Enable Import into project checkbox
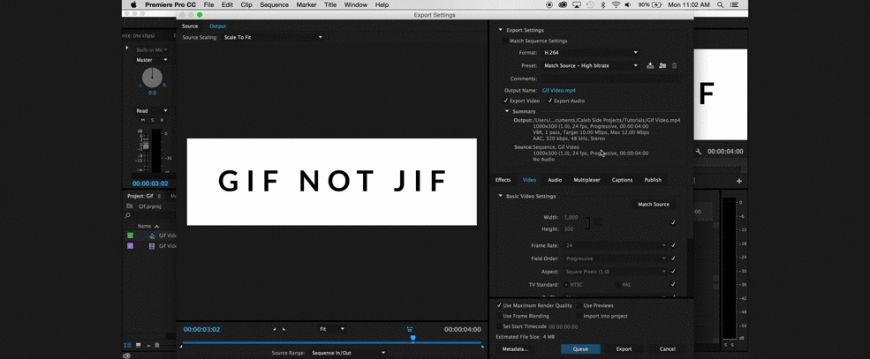Viewport: 870px width, 359px height. (x=579, y=316)
